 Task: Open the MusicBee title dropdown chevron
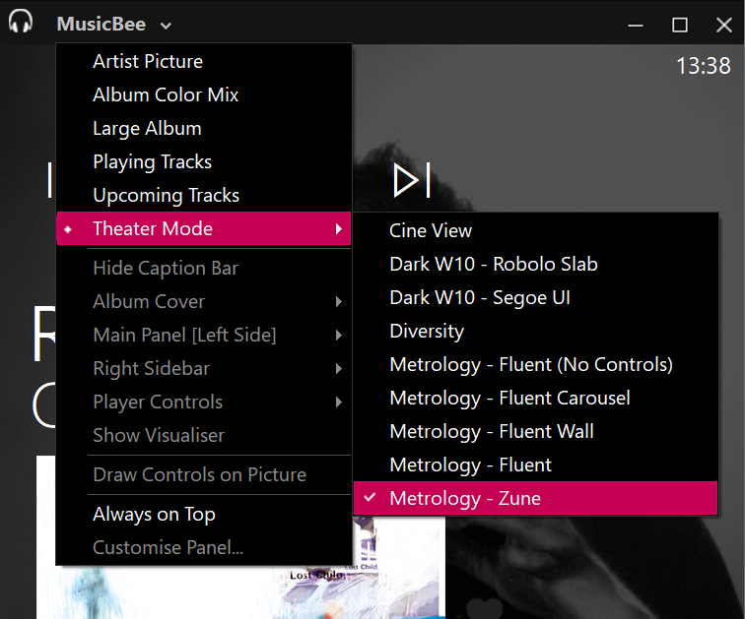point(166,26)
